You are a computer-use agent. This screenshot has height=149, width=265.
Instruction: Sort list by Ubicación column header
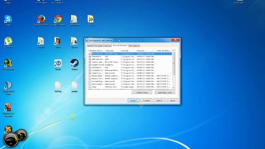click(x=146, y=50)
